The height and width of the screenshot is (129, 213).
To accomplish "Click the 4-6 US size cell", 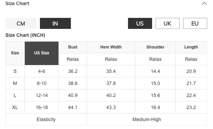I will (42, 71).
